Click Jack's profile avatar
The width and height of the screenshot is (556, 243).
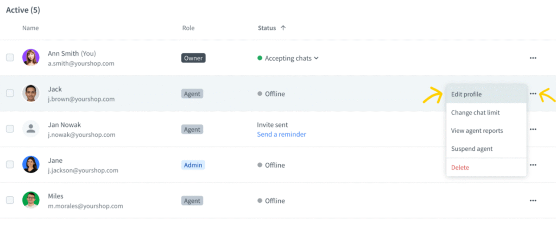click(x=31, y=93)
